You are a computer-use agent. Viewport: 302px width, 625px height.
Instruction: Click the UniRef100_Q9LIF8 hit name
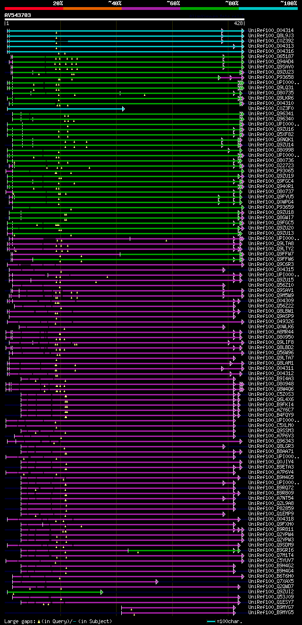pos(271,342)
